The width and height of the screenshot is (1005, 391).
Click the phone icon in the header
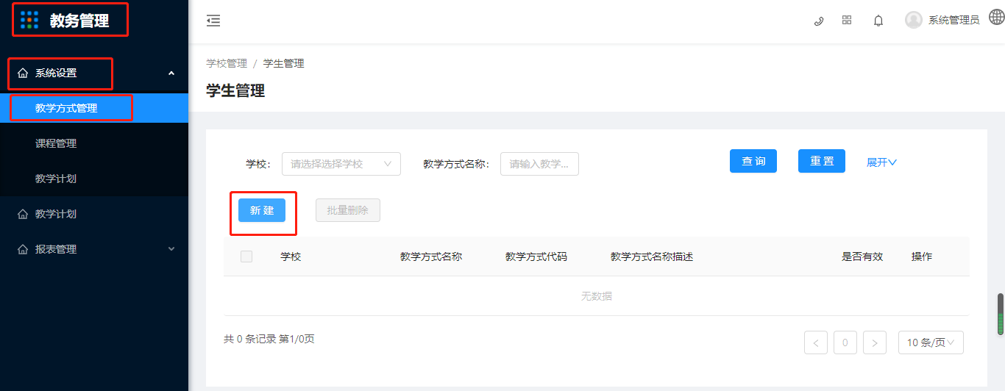(x=818, y=21)
